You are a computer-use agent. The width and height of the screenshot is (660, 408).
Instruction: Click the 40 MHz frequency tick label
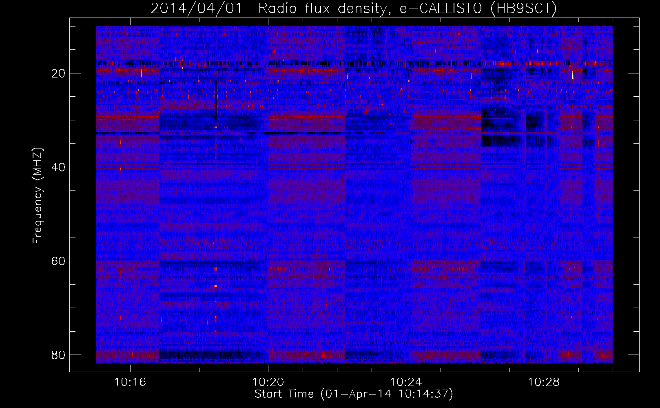58,167
